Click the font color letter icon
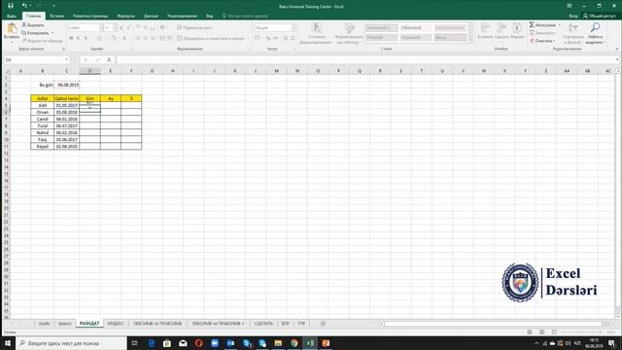 pyautogui.click(x=124, y=38)
